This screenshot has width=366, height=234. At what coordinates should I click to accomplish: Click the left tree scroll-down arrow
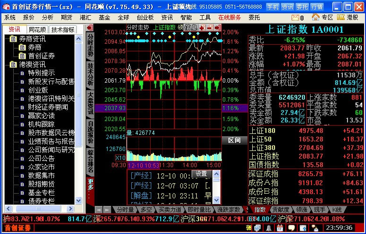tap(78, 200)
